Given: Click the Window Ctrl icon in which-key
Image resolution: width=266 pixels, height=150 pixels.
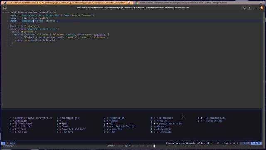Looking at the screenshot, I should (x=207, y=118).
